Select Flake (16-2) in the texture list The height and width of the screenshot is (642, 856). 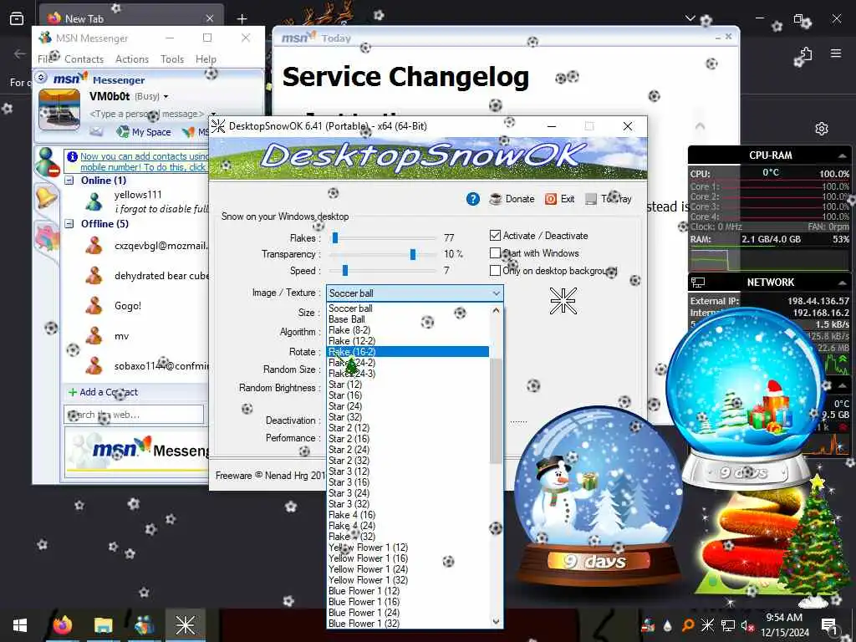(408, 352)
